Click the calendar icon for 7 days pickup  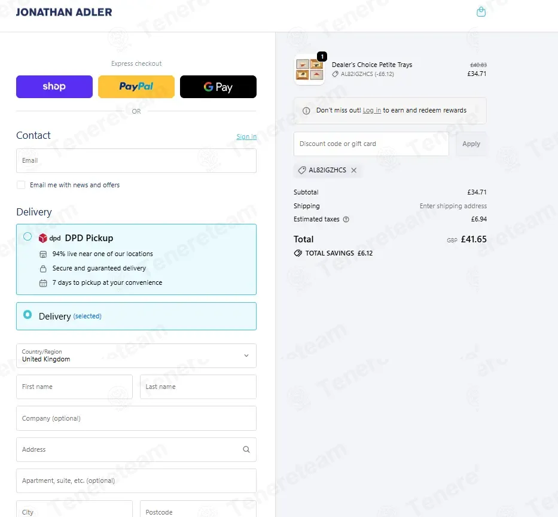point(43,283)
